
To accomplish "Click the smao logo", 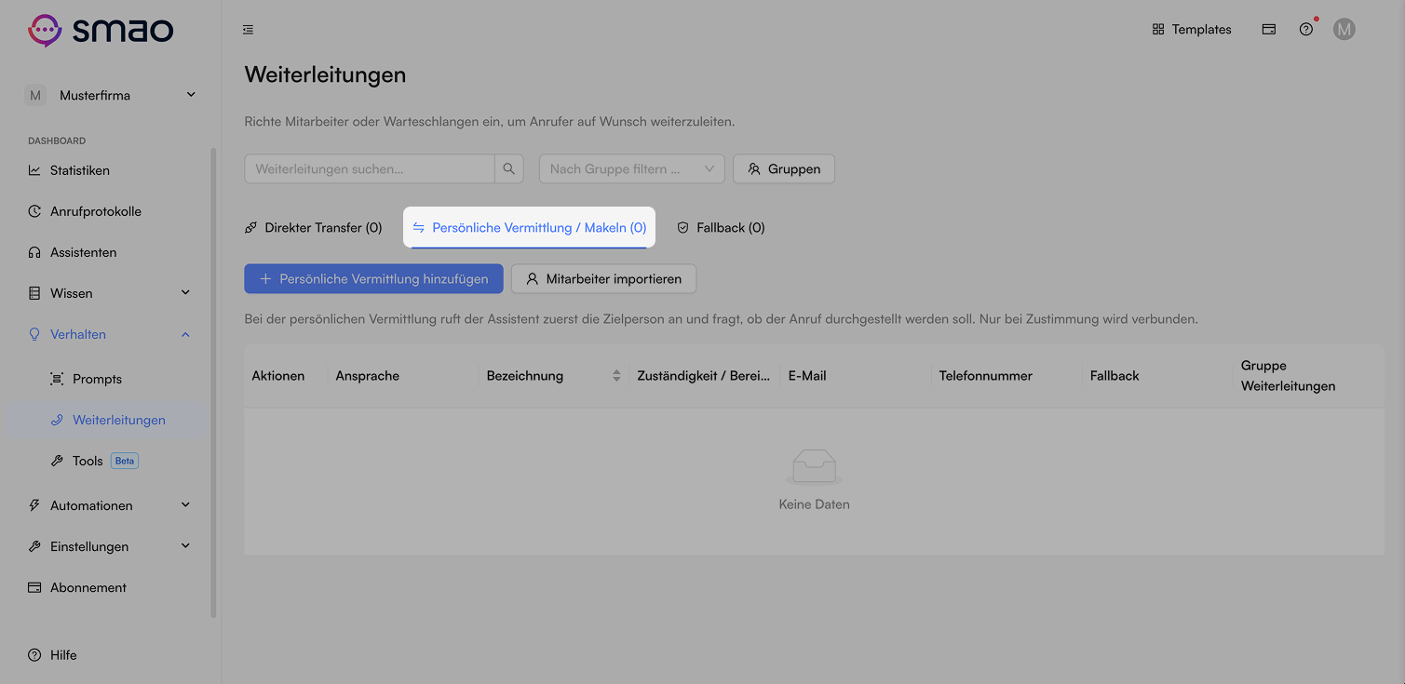I will click(x=101, y=30).
